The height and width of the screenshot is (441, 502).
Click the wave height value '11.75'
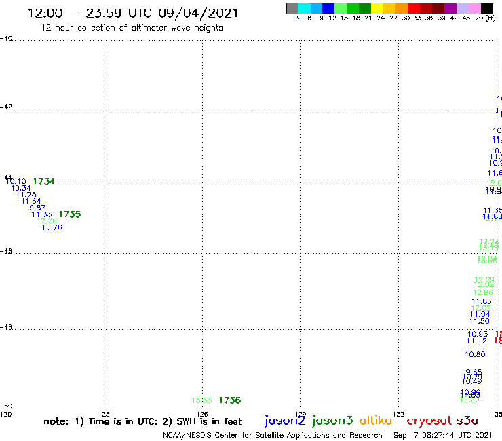pos(26,195)
